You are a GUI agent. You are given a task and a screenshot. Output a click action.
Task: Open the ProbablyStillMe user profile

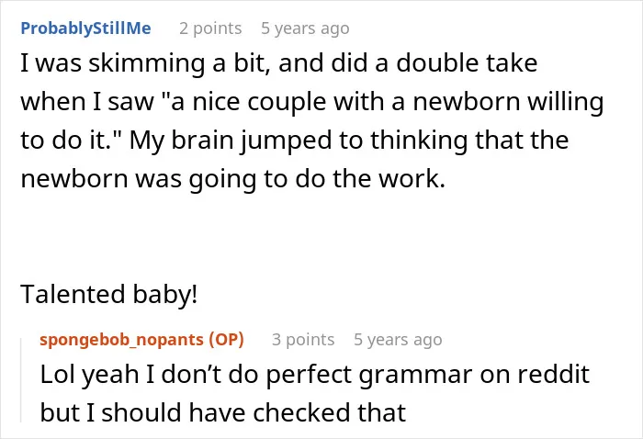tap(85, 28)
